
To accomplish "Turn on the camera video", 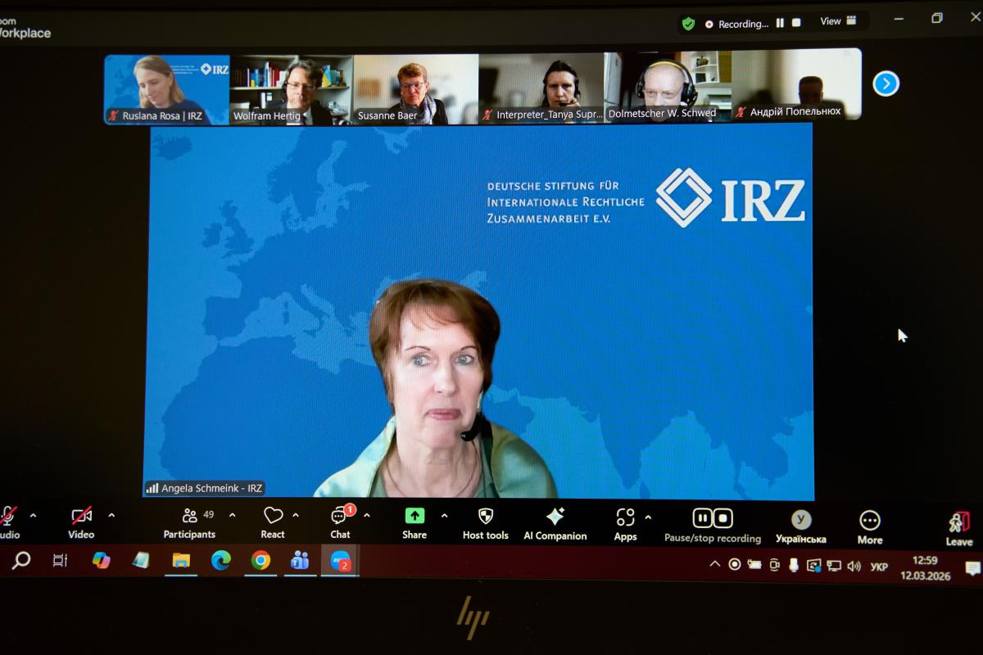I will click(x=81, y=522).
